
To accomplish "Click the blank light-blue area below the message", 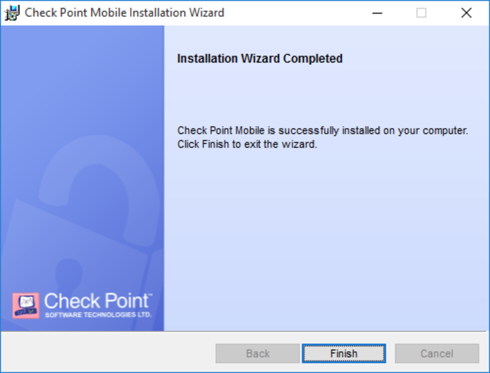I will 325,237.
